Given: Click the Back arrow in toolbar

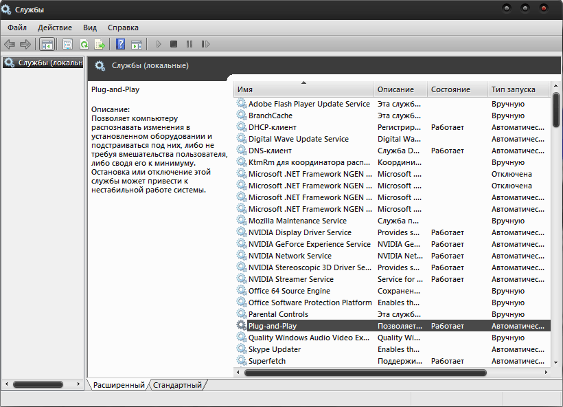Looking at the screenshot, I should (x=10, y=44).
